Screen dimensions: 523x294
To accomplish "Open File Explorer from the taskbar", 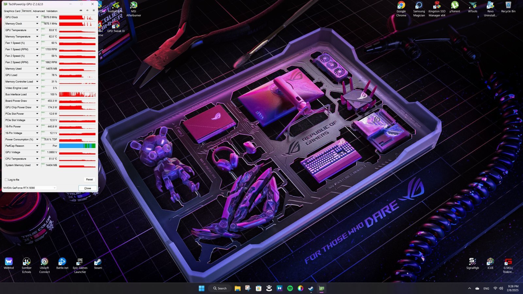I will [238, 288].
